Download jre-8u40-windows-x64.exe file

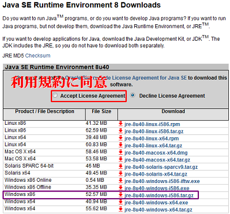pyautogui.click(x=156, y=203)
